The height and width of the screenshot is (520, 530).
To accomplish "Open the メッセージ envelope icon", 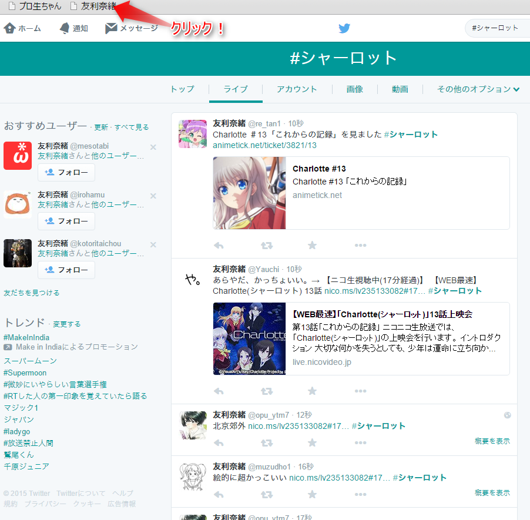I will (111, 28).
